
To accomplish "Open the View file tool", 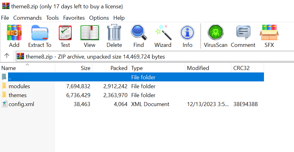I will (89, 36).
